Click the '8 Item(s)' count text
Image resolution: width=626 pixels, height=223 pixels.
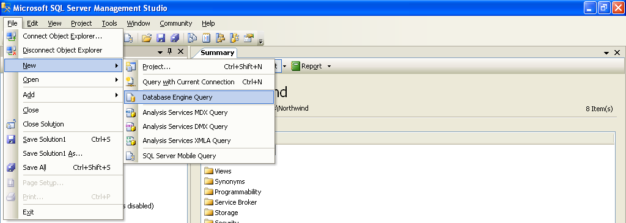(599, 109)
